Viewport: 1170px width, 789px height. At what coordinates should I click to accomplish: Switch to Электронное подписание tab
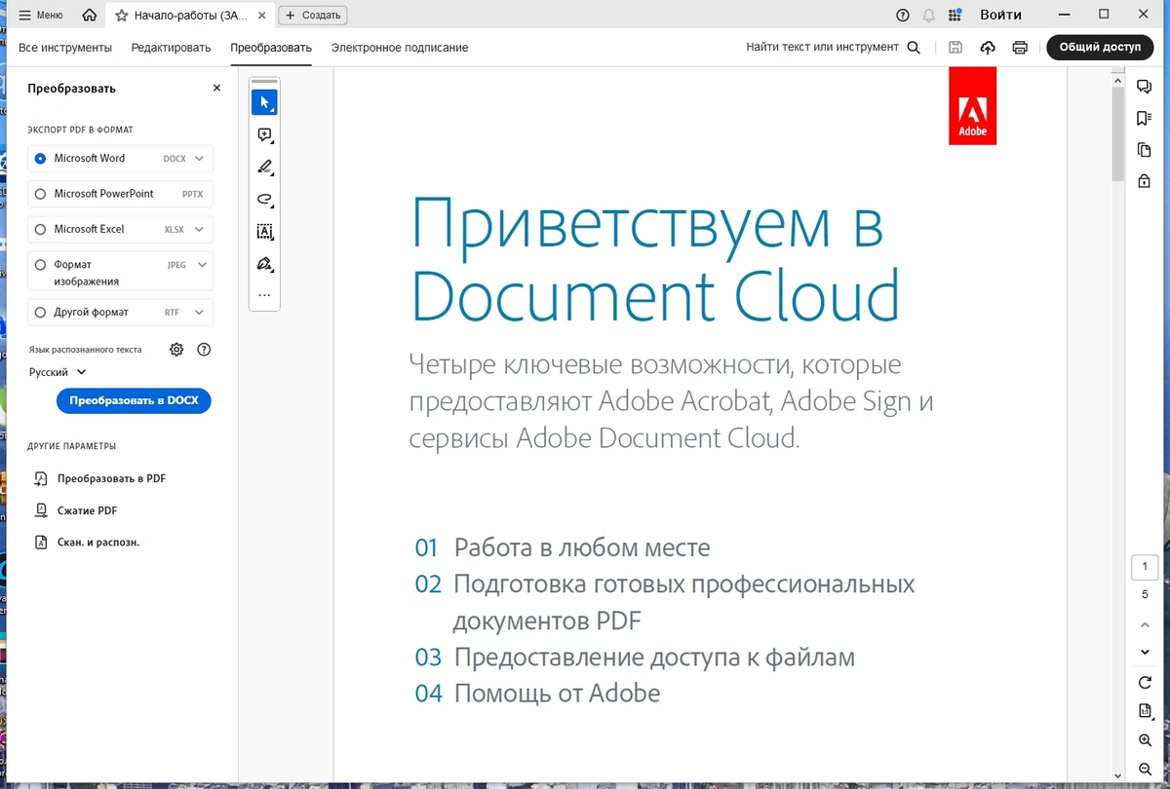400,48
